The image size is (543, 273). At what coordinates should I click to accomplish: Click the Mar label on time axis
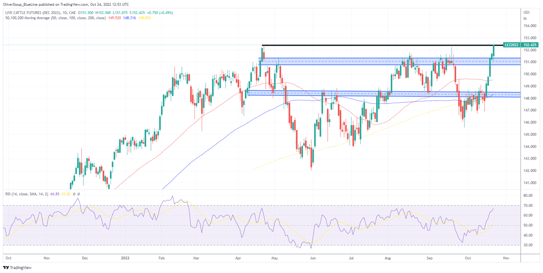pos(196,258)
